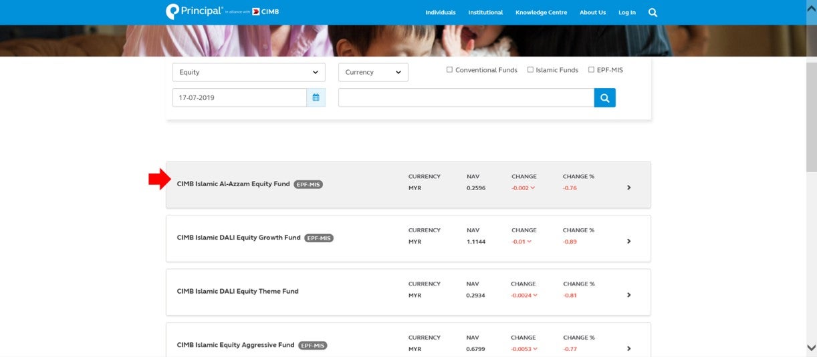This screenshot has height=357, width=817.
Task: Open CIMB Islamic DALI Equity Theme Fund
Action: 237,292
